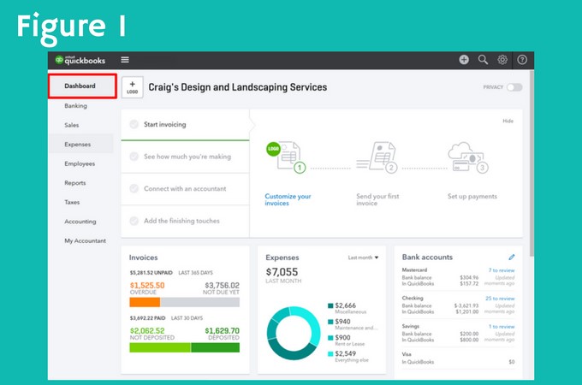Open the help question mark icon
The width and height of the screenshot is (582, 385).
(x=522, y=60)
